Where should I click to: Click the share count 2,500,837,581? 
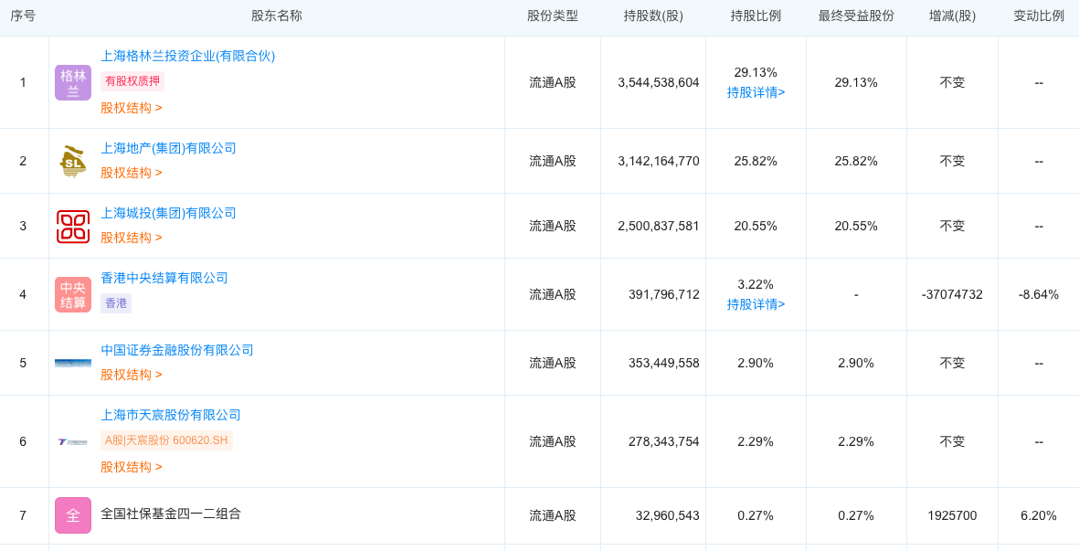pos(659,226)
